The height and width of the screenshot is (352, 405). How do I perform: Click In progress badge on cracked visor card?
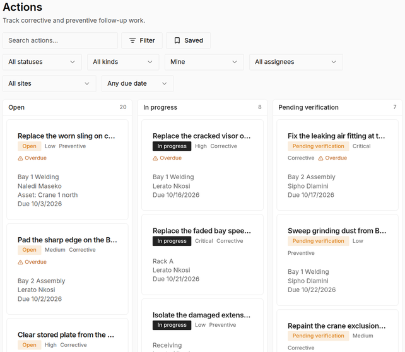(172, 146)
